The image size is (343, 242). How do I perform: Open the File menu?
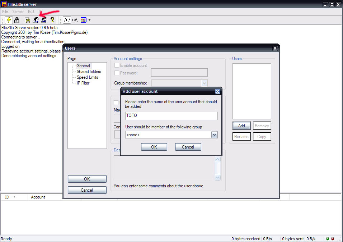coord(5,12)
